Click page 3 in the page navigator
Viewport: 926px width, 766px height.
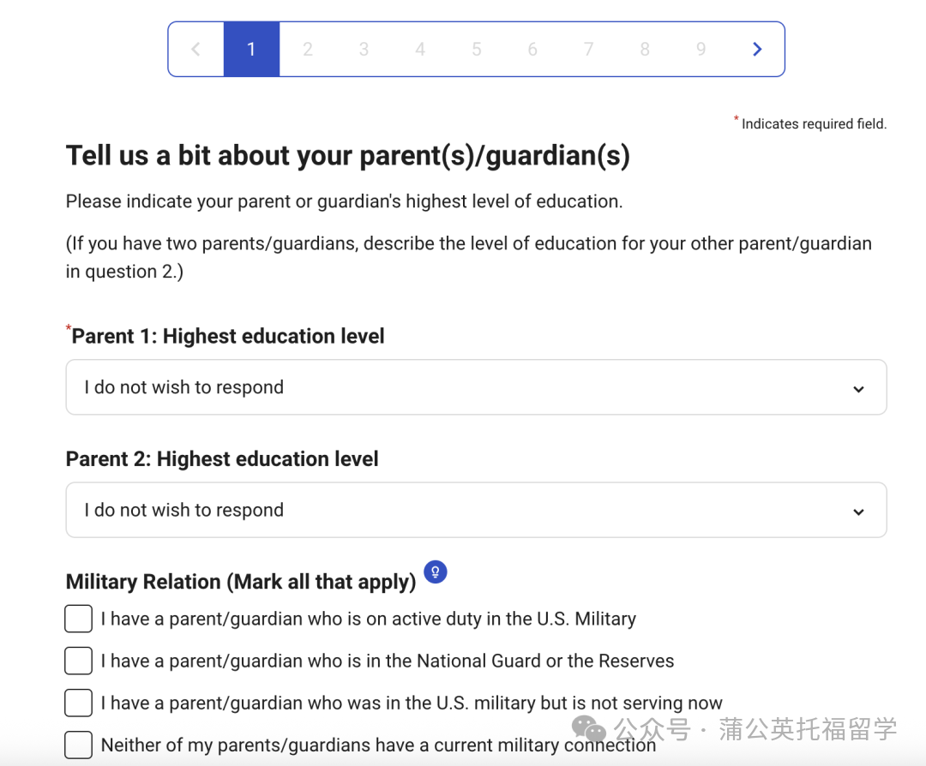point(364,49)
